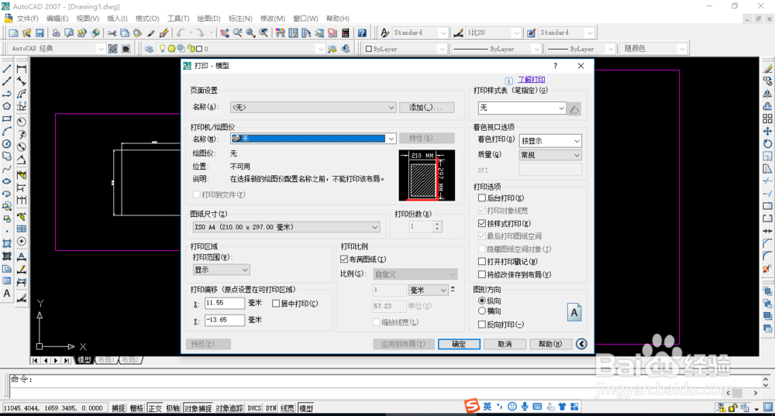Select the Circle draw tool
775x416 pixels.
coord(7,144)
